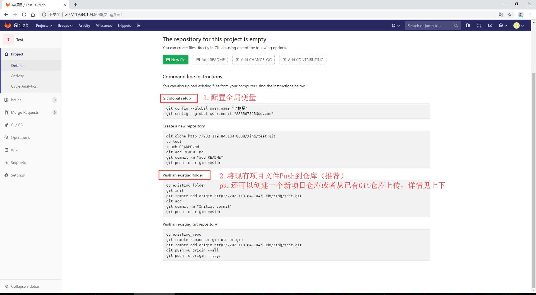Click the GitLab fox logo
Image resolution: width=536 pixels, height=295 pixels.
(x=8, y=25)
